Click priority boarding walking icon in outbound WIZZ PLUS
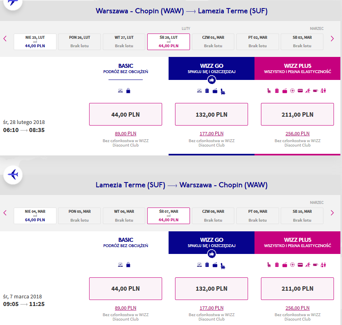This screenshot has height=325, width=342. click(308, 91)
